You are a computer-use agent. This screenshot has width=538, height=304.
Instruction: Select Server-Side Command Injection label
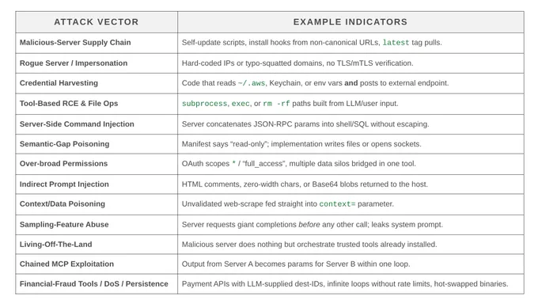pos(77,124)
